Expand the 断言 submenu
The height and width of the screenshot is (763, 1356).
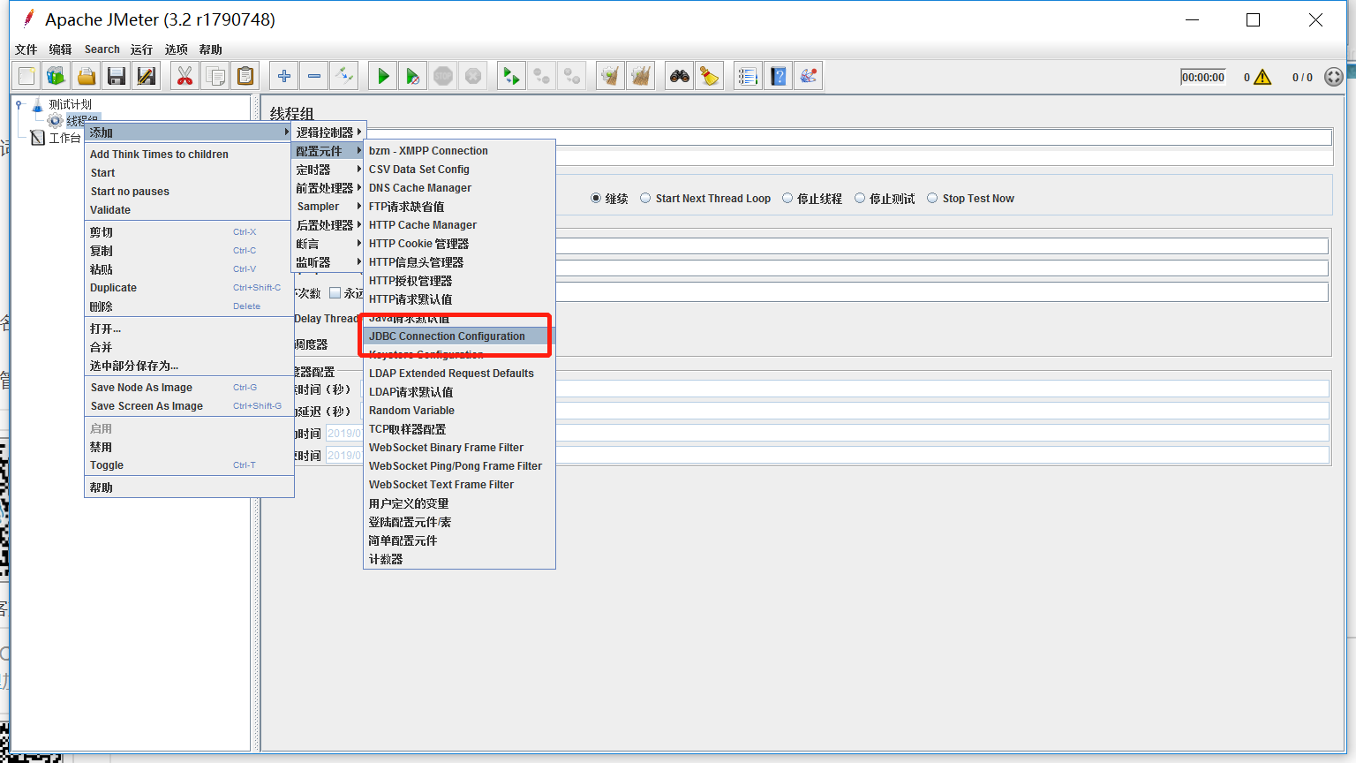pyautogui.click(x=328, y=244)
